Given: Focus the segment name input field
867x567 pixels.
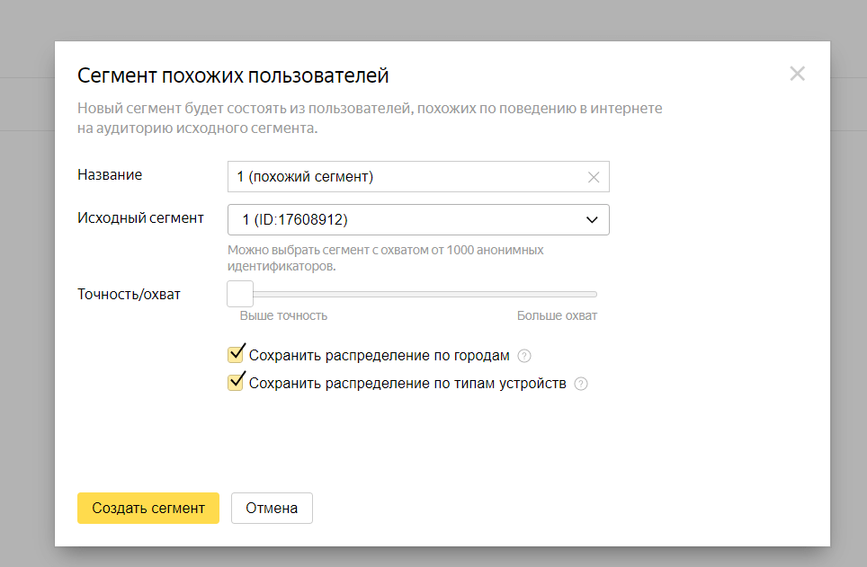Looking at the screenshot, I should pyautogui.click(x=405, y=177).
